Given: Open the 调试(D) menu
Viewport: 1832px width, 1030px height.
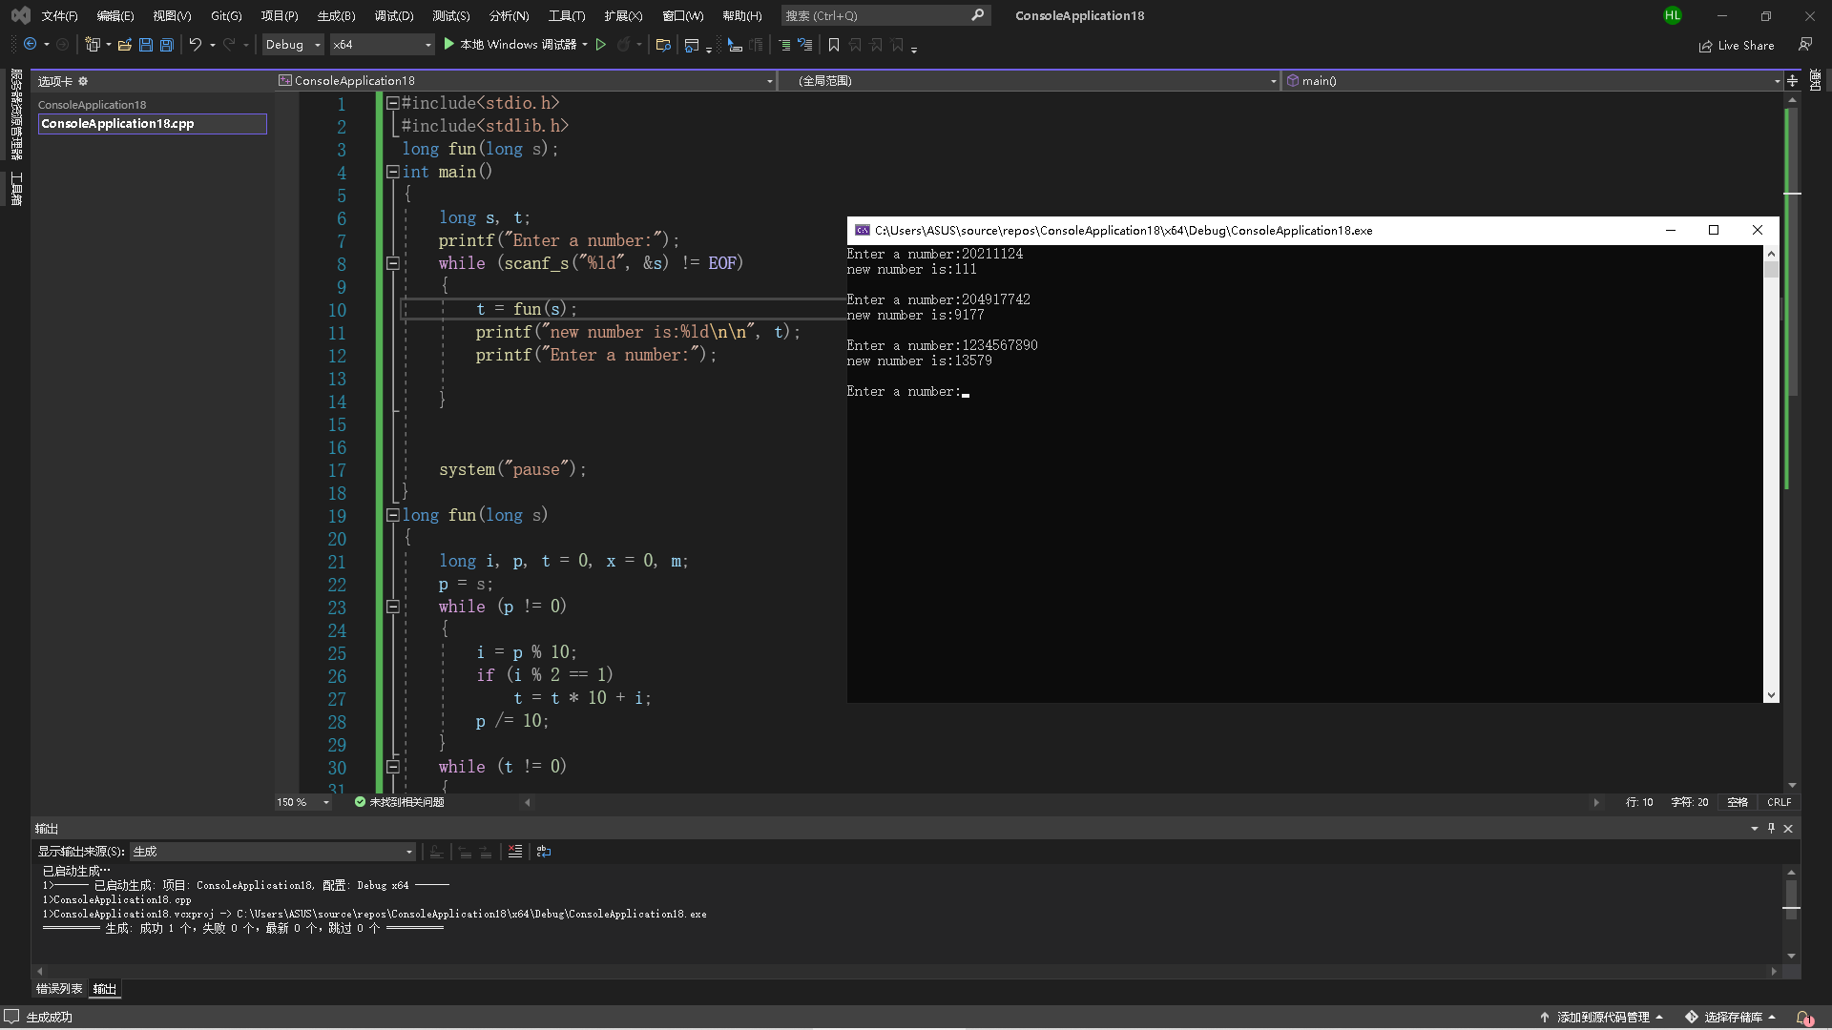Looking at the screenshot, I should [x=394, y=15].
